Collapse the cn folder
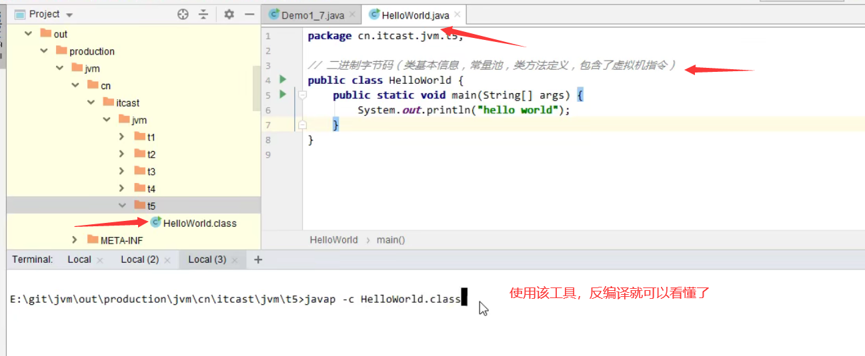The image size is (865, 356). (x=75, y=86)
